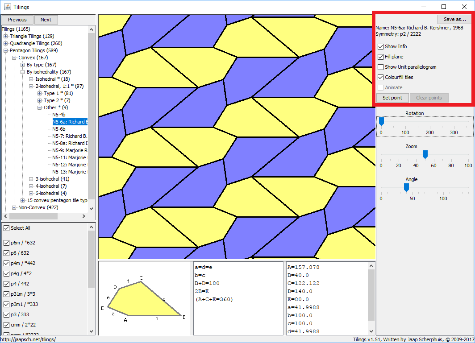
Task: Toggle the p6m / *632 symmetry checkbox
Action: point(6,243)
